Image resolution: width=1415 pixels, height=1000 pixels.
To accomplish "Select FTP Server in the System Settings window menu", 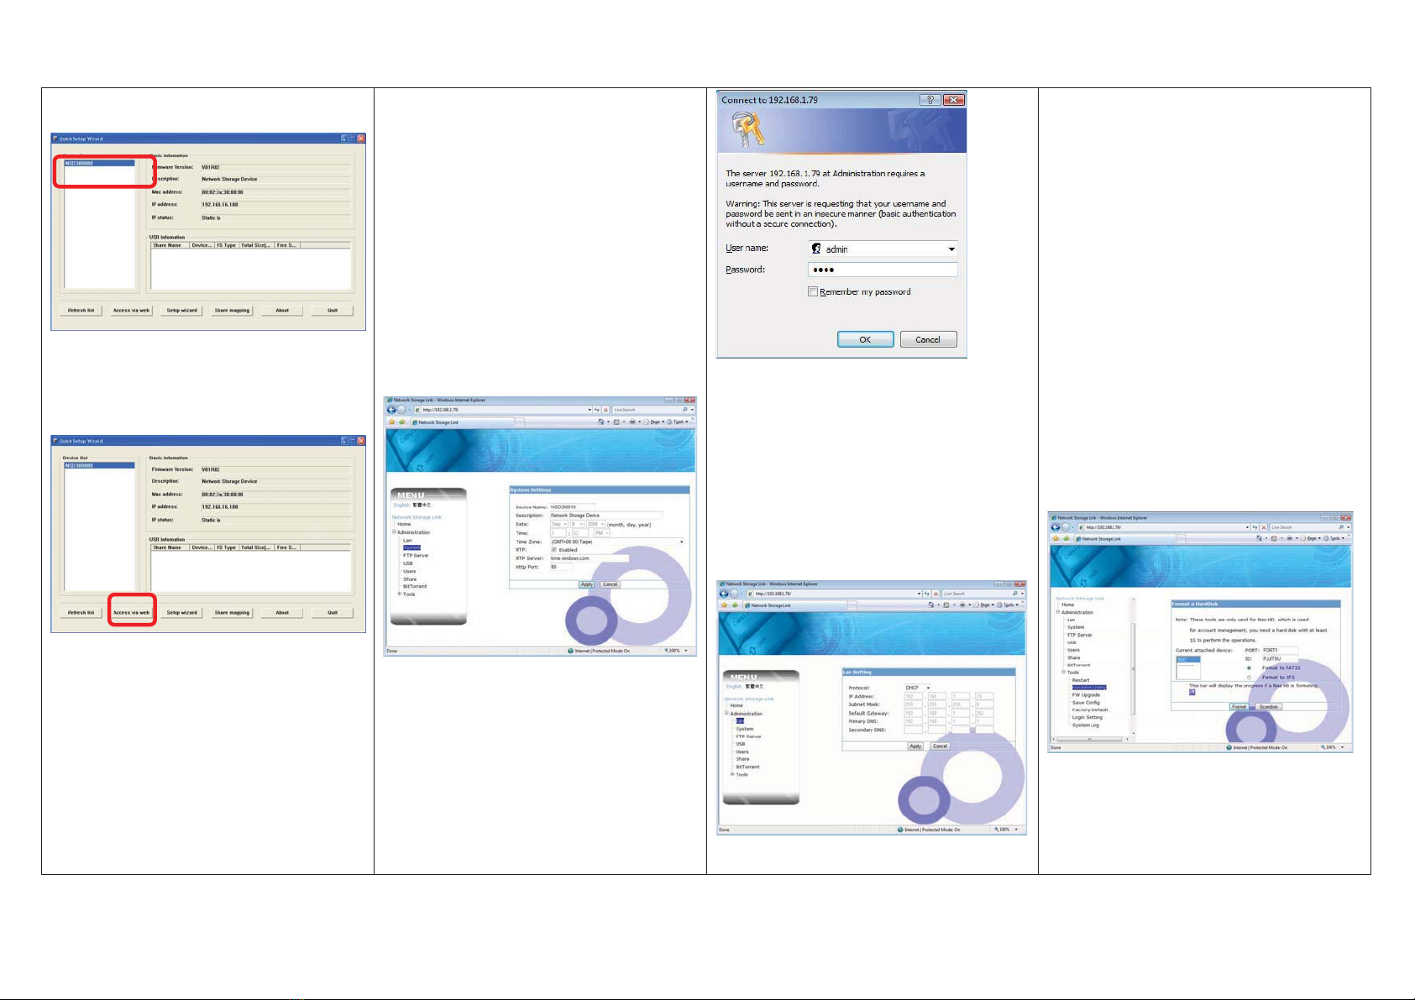I will (x=416, y=556).
